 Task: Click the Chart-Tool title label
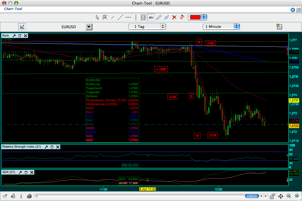tap(13, 9)
